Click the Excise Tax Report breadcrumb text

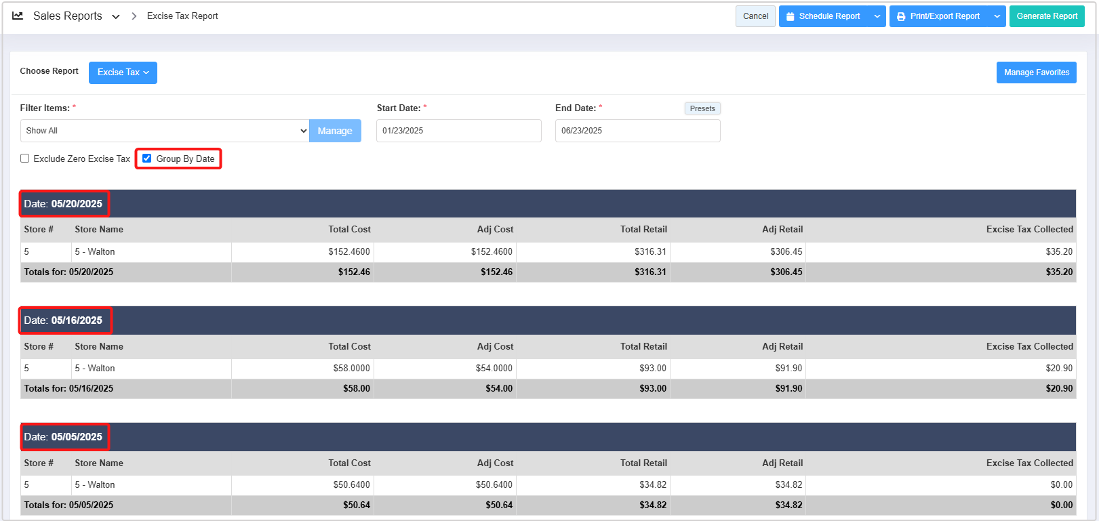click(x=182, y=16)
